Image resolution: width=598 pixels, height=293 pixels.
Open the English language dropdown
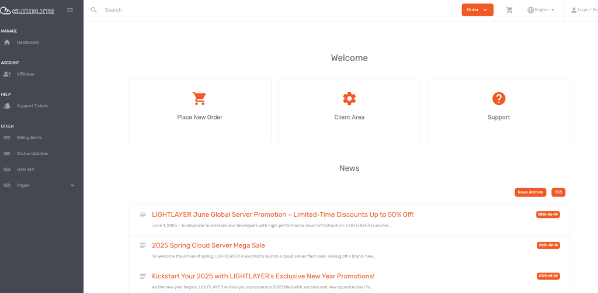coord(541,10)
